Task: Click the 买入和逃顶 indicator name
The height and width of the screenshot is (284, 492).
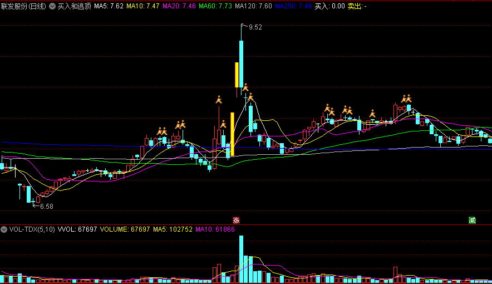Action: click(x=75, y=6)
